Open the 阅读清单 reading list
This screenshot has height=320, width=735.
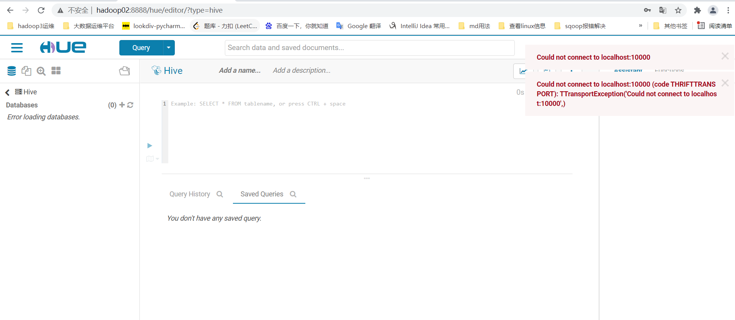point(715,26)
